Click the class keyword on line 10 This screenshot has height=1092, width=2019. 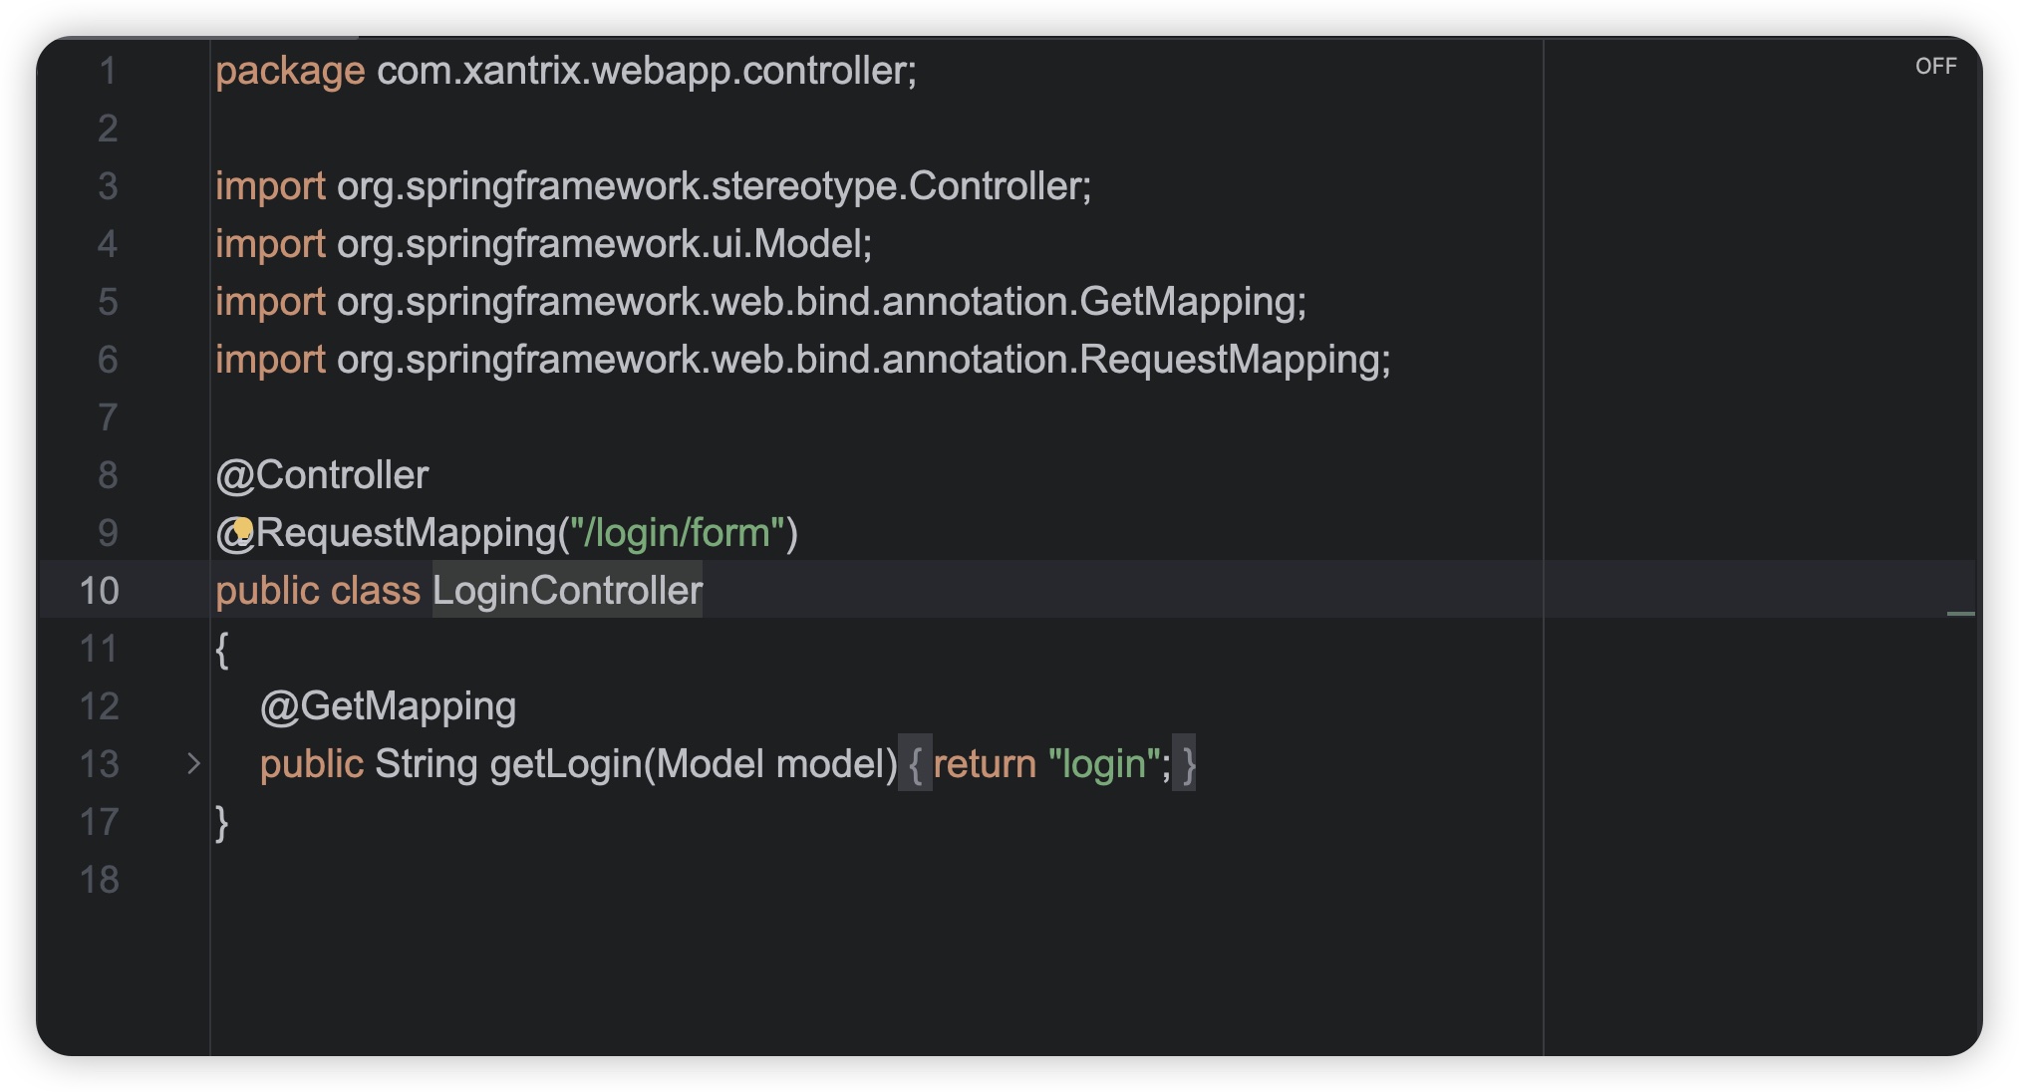click(376, 591)
